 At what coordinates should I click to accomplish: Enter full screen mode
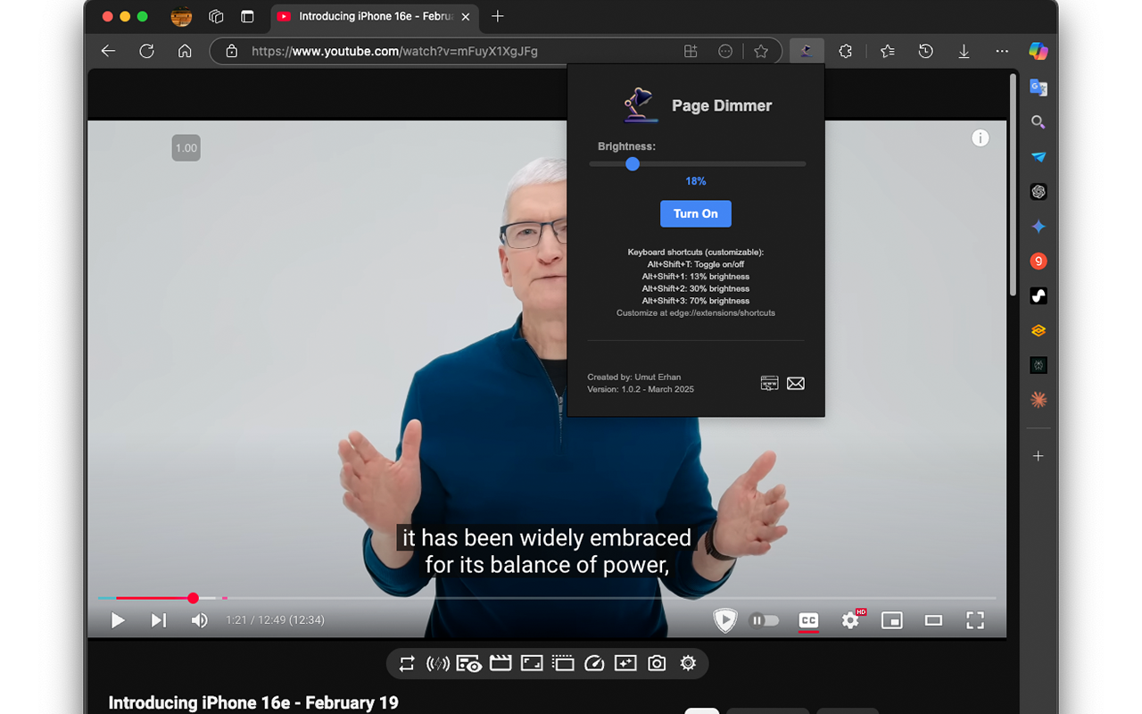975,619
